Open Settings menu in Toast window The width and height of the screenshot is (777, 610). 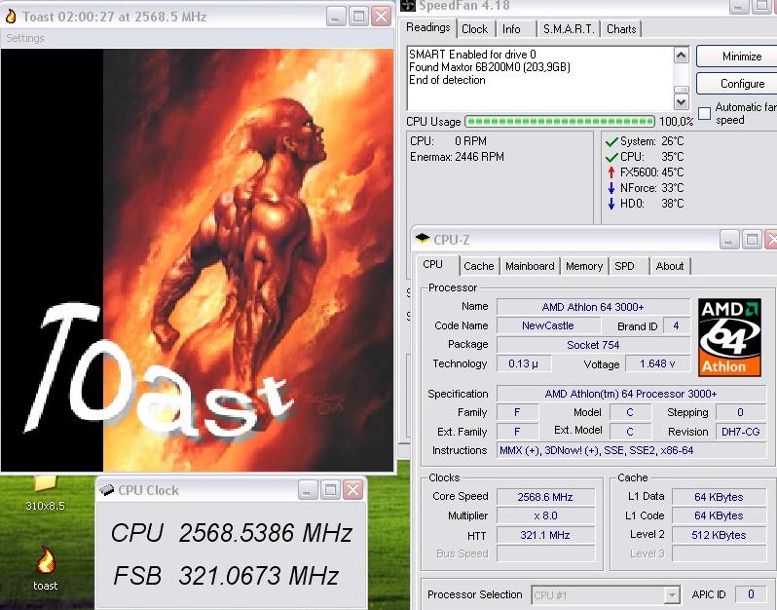[24, 38]
